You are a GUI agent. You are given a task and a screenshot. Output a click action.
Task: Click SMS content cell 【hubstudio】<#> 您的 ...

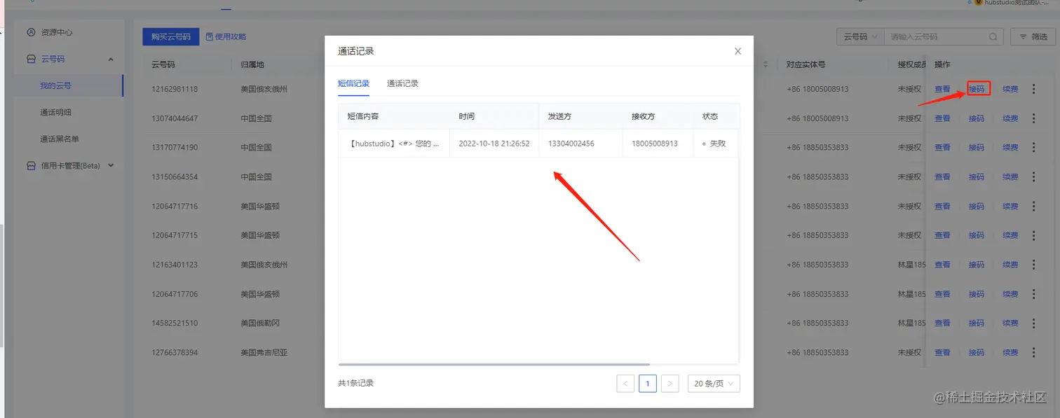394,144
